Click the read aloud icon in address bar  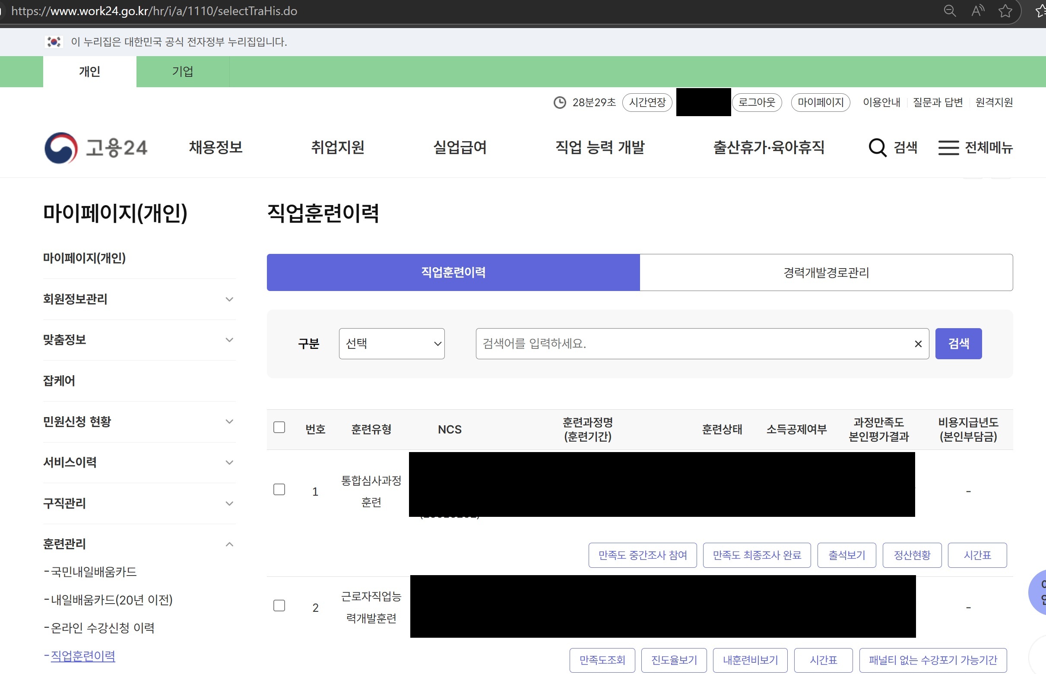point(977,10)
